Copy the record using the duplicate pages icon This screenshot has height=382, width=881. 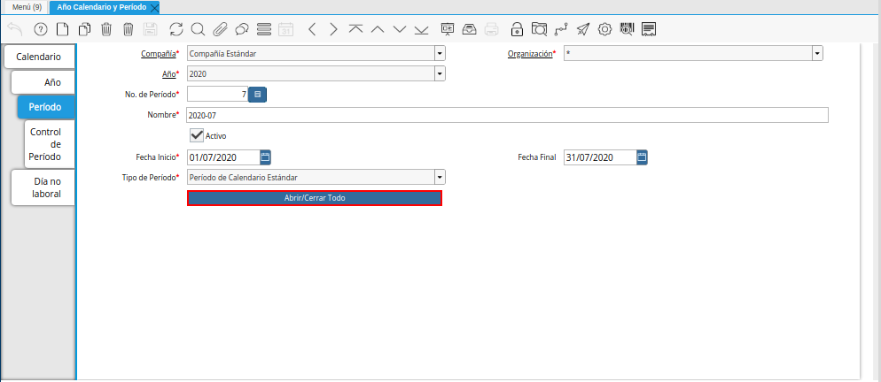click(84, 29)
